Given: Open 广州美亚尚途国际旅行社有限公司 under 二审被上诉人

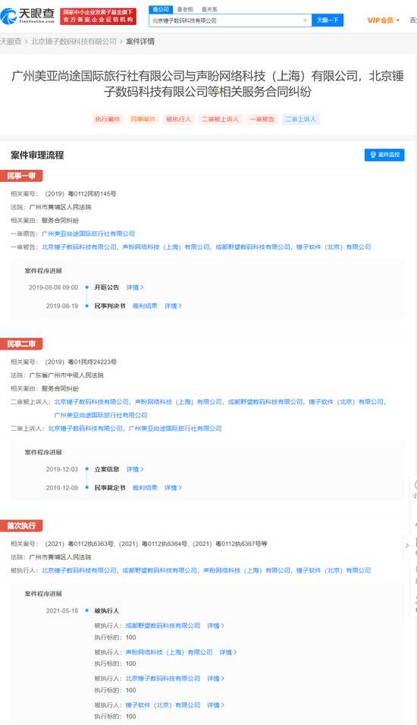Looking at the screenshot, I should click(x=101, y=416).
